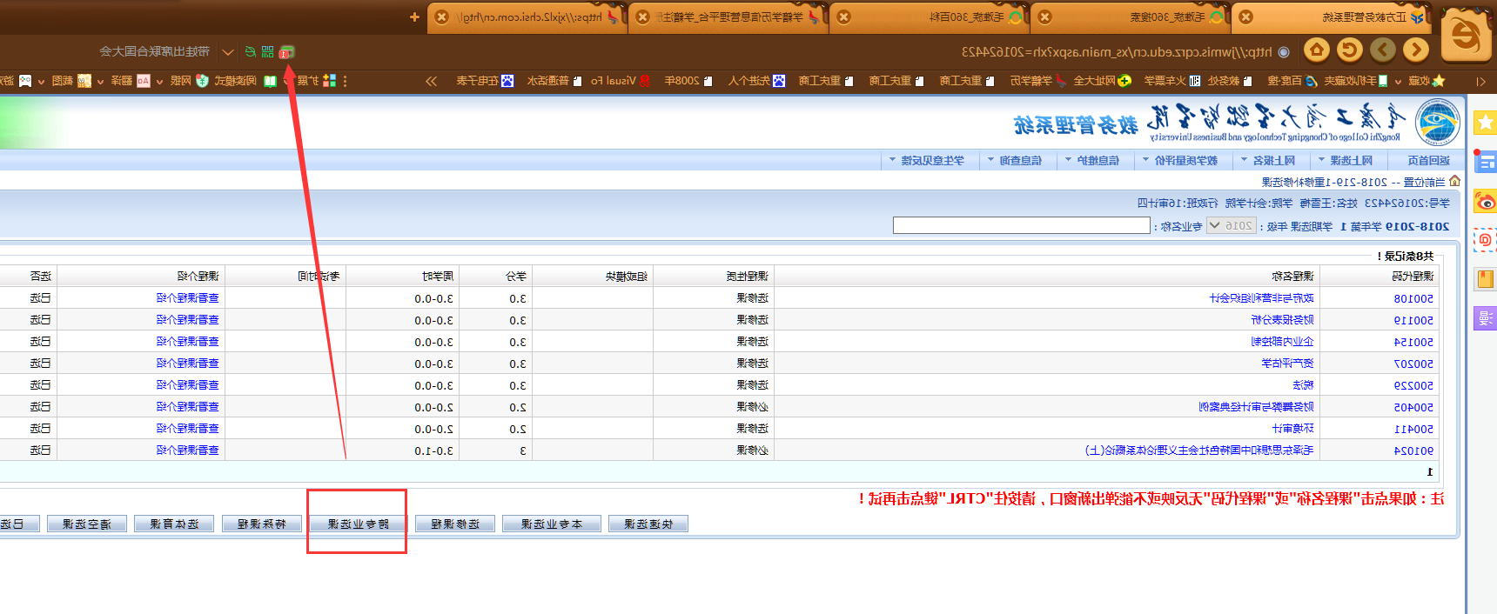Open the search box suggestions dropdown arrow
Viewport: 1497px width, 614px height.
pyautogui.click(x=228, y=52)
